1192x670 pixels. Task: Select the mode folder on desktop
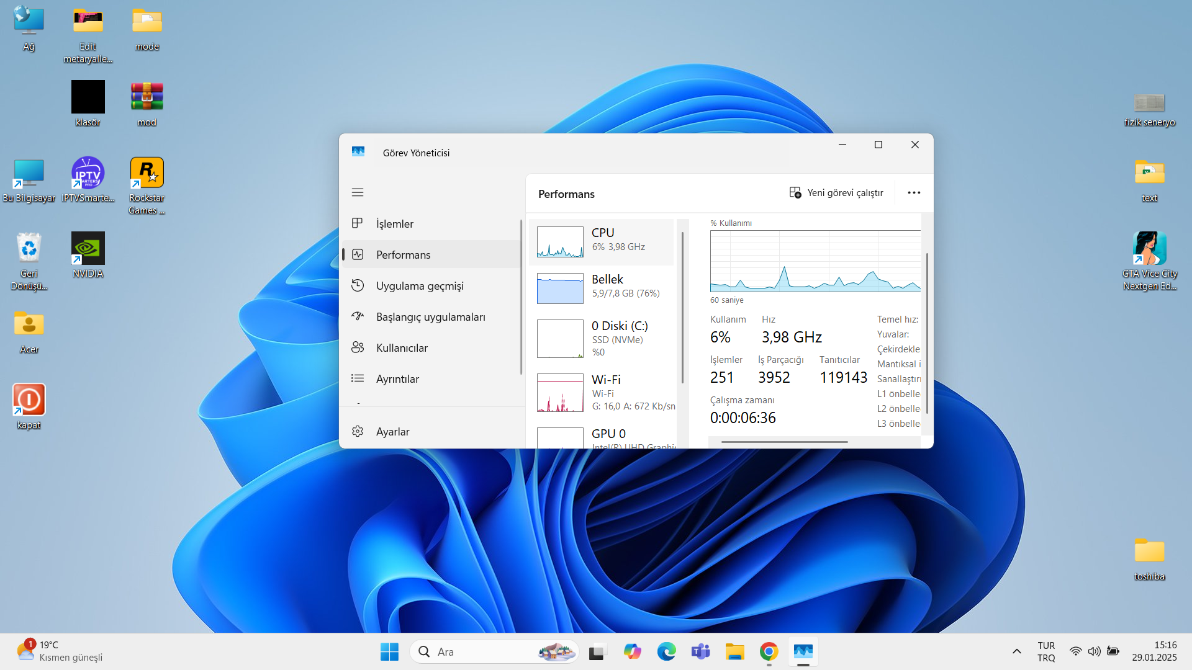(x=147, y=29)
